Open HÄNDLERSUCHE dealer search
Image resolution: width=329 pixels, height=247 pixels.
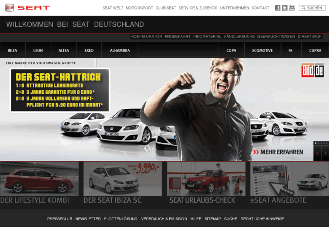click(239, 37)
